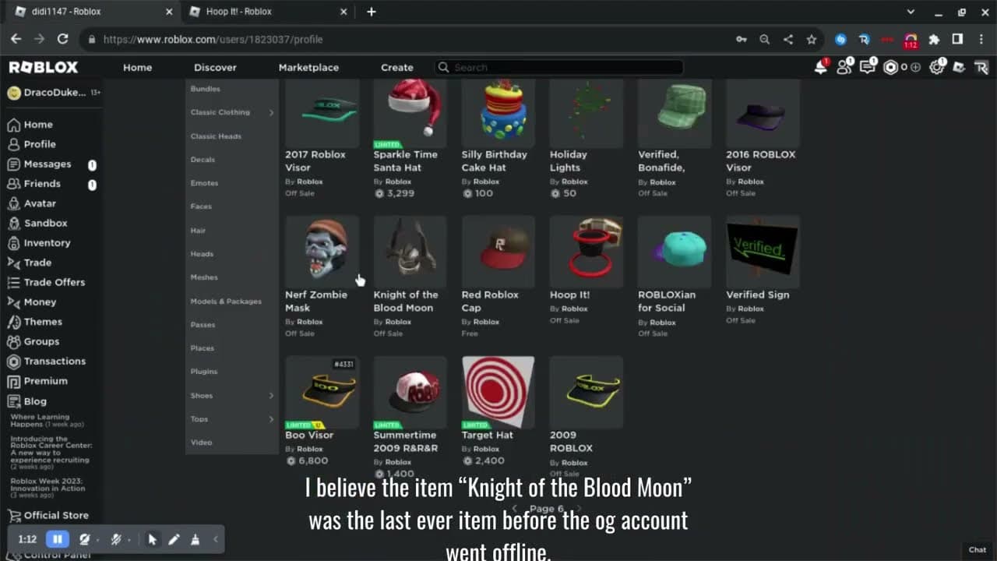This screenshot has height=561, width=997.
Task: Go back to the previous page
Action: [x=16, y=39]
